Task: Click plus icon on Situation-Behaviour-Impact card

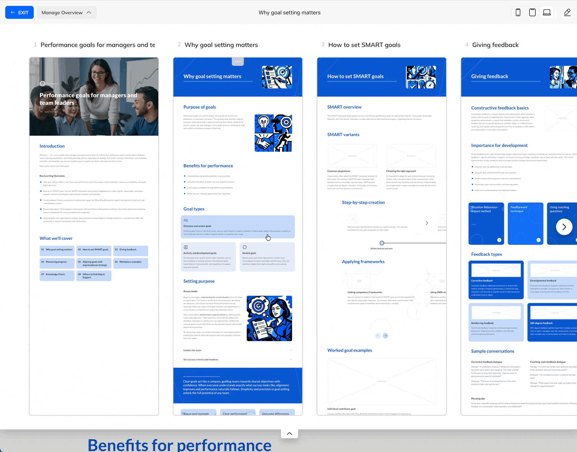Action: 499,240
